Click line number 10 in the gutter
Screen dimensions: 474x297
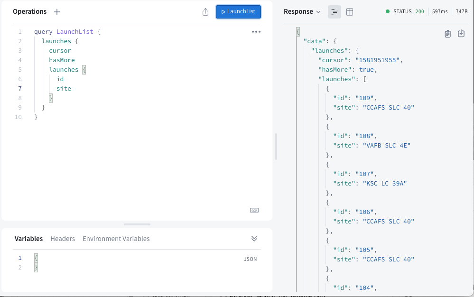click(18, 117)
